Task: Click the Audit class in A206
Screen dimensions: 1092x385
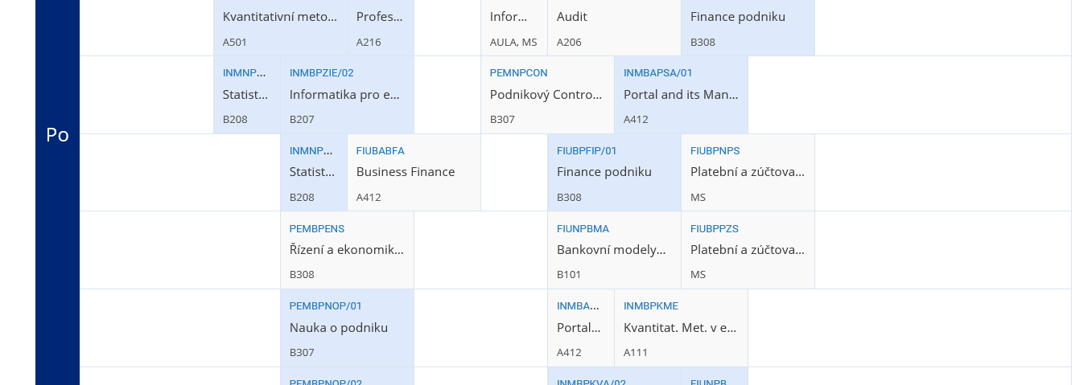Action: (x=614, y=27)
